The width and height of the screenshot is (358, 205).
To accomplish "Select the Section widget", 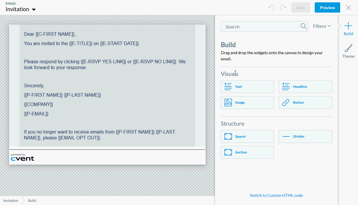I will [247, 152].
